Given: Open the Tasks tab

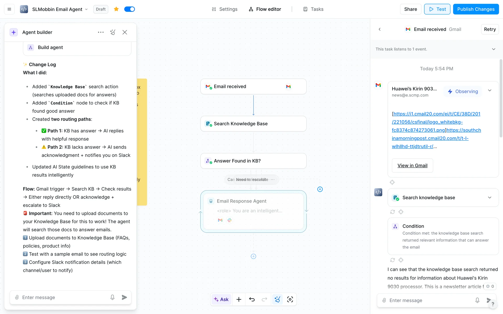Looking at the screenshot, I should tap(313, 9).
